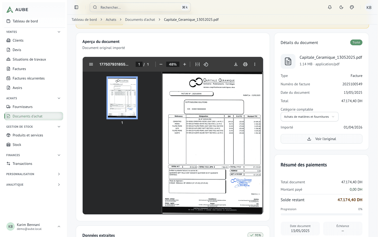The image size is (379, 237).
Task: Click the payment Progression bar
Action: coord(321,214)
